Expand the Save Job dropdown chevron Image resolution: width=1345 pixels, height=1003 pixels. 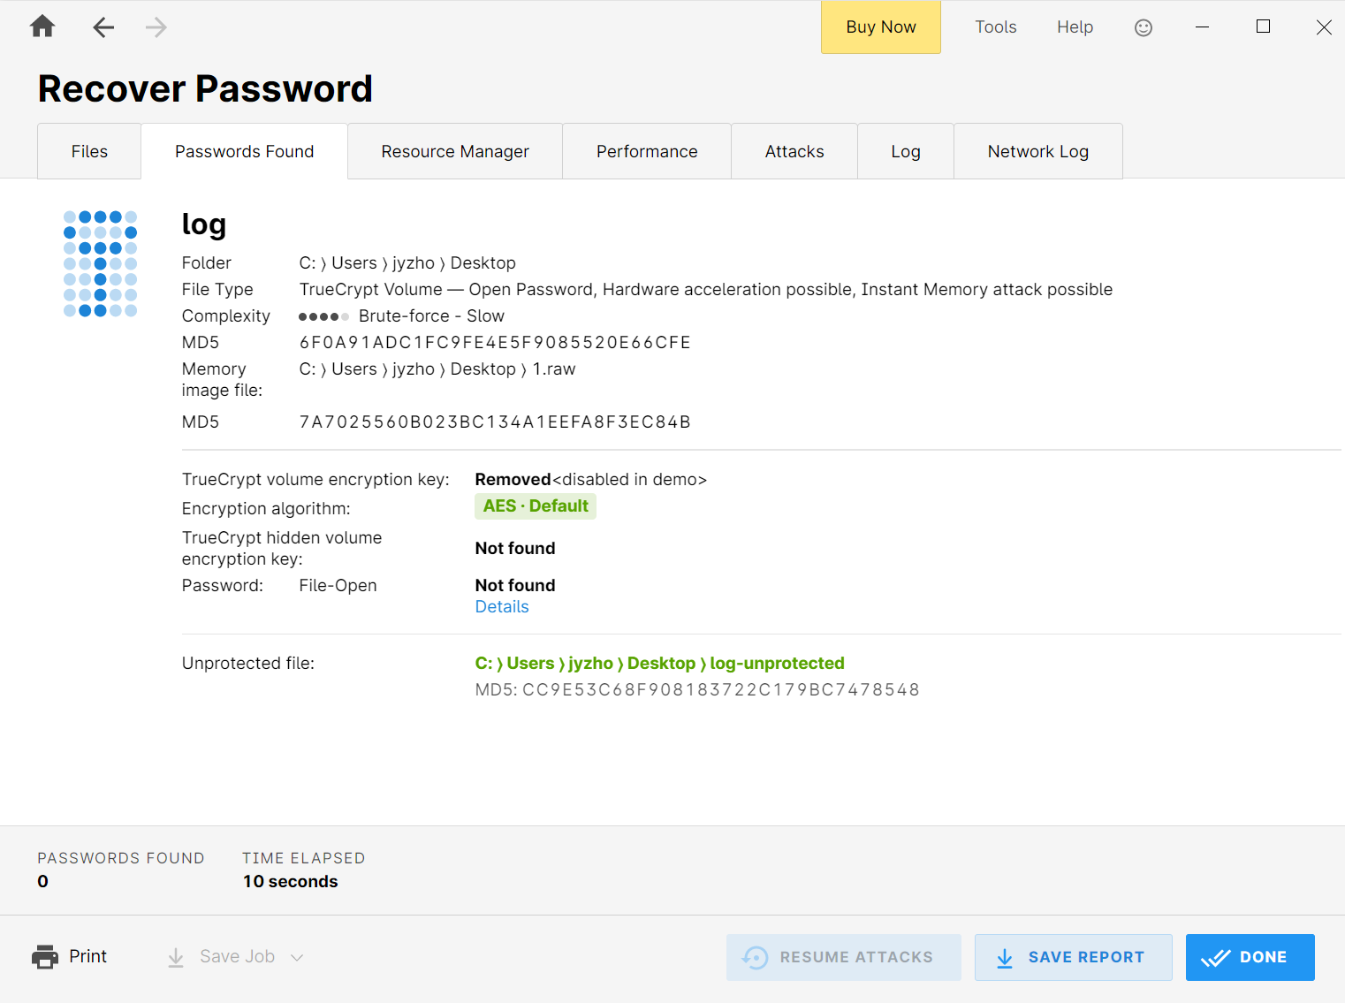(297, 957)
